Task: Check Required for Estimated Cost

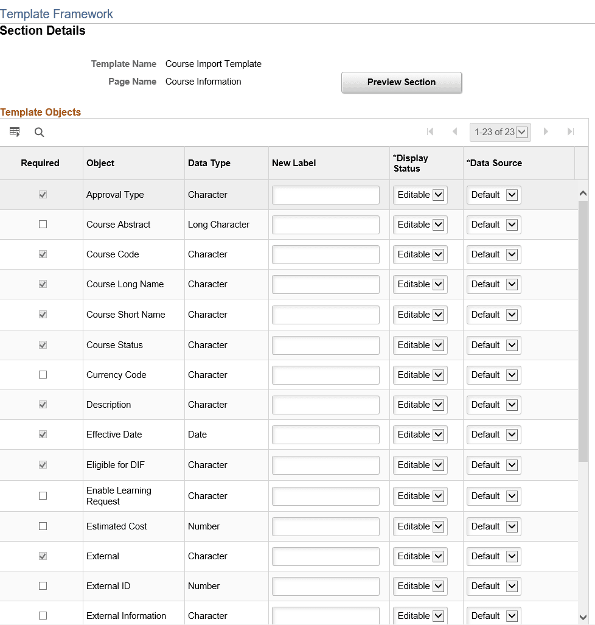Action: pos(42,526)
